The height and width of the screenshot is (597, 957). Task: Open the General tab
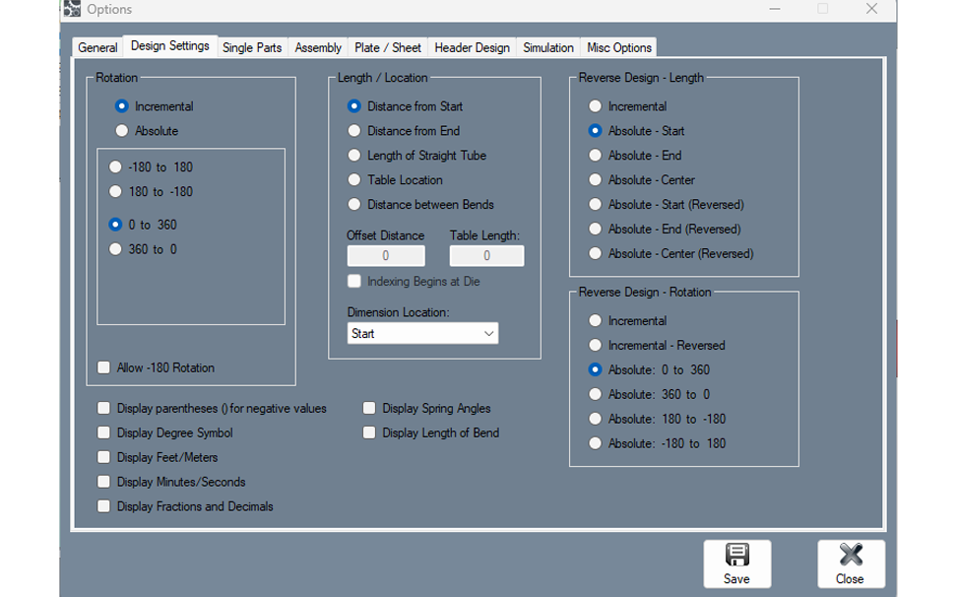coord(97,47)
